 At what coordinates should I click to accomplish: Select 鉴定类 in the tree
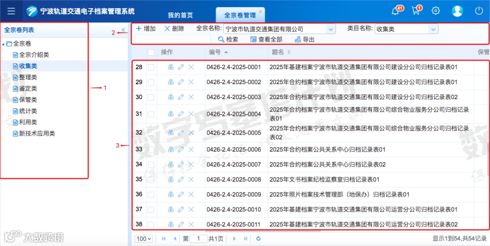click(28, 89)
